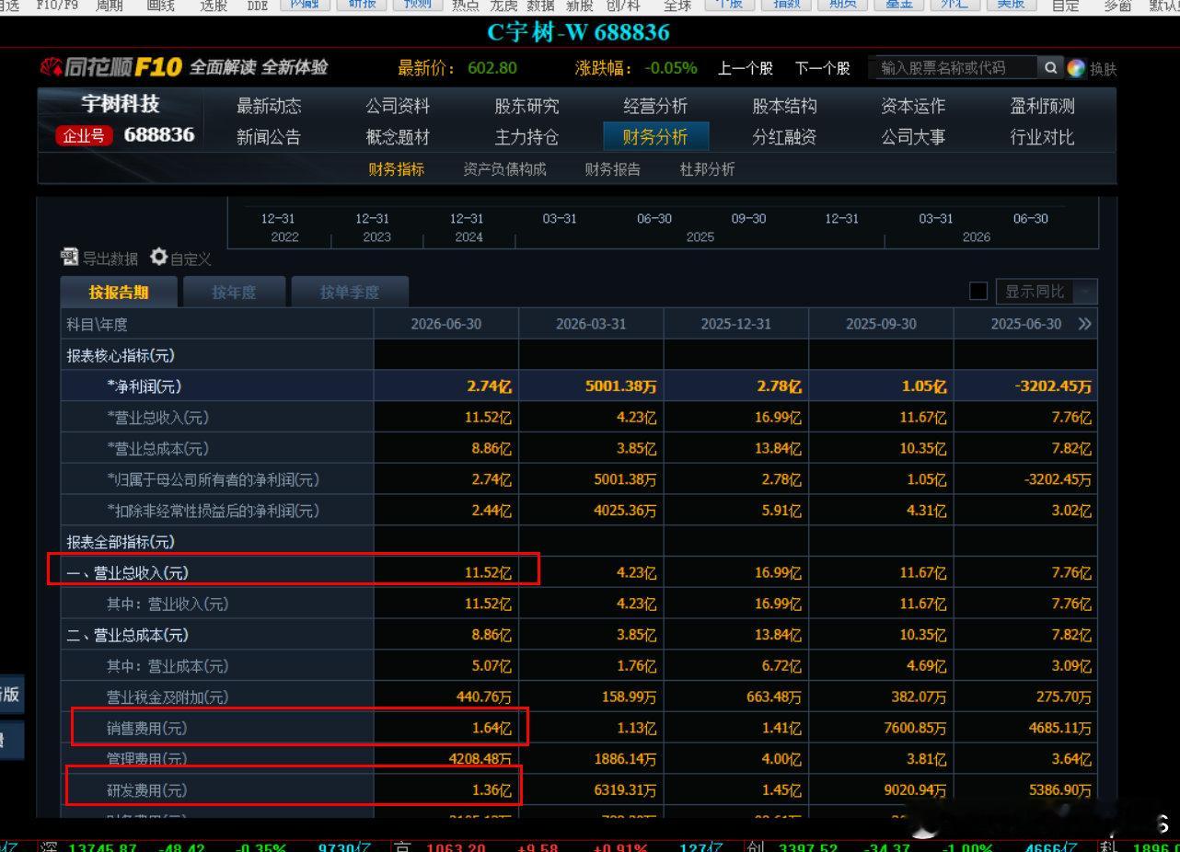This screenshot has height=852, width=1180.
Task: Click the 研发费用(元) row label
Action: click(146, 790)
